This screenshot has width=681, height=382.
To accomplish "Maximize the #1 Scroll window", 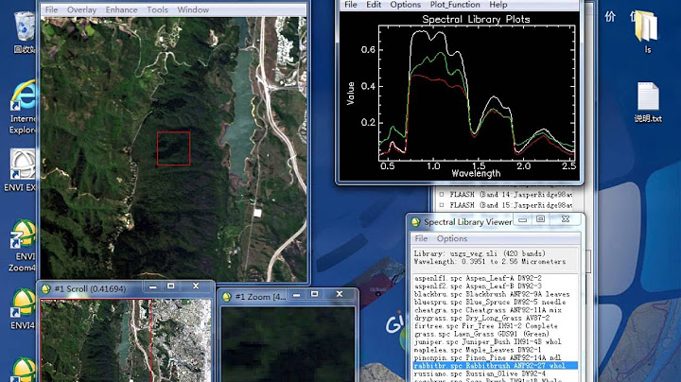I will pos(170,286).
